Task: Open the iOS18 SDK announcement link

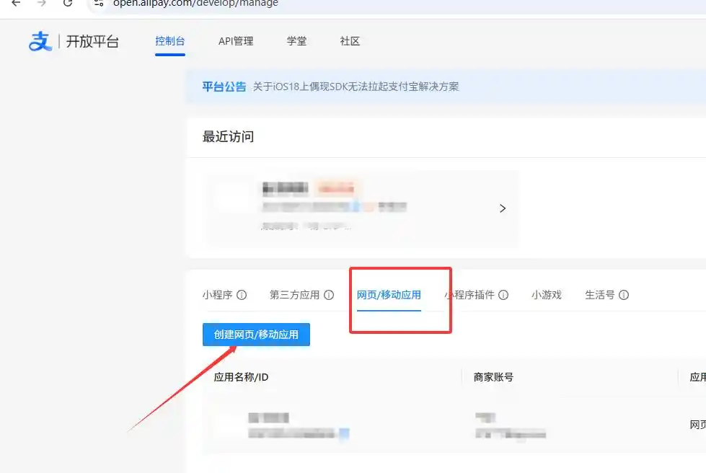Action: click(x=356, y=87)
